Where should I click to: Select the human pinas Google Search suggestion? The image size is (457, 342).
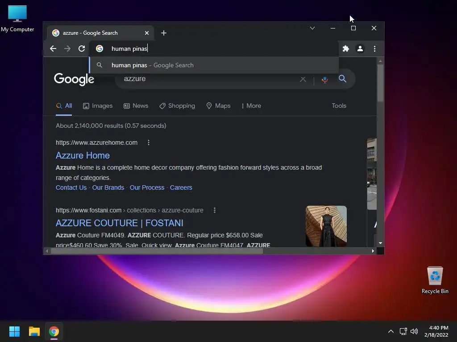[214, 65]
